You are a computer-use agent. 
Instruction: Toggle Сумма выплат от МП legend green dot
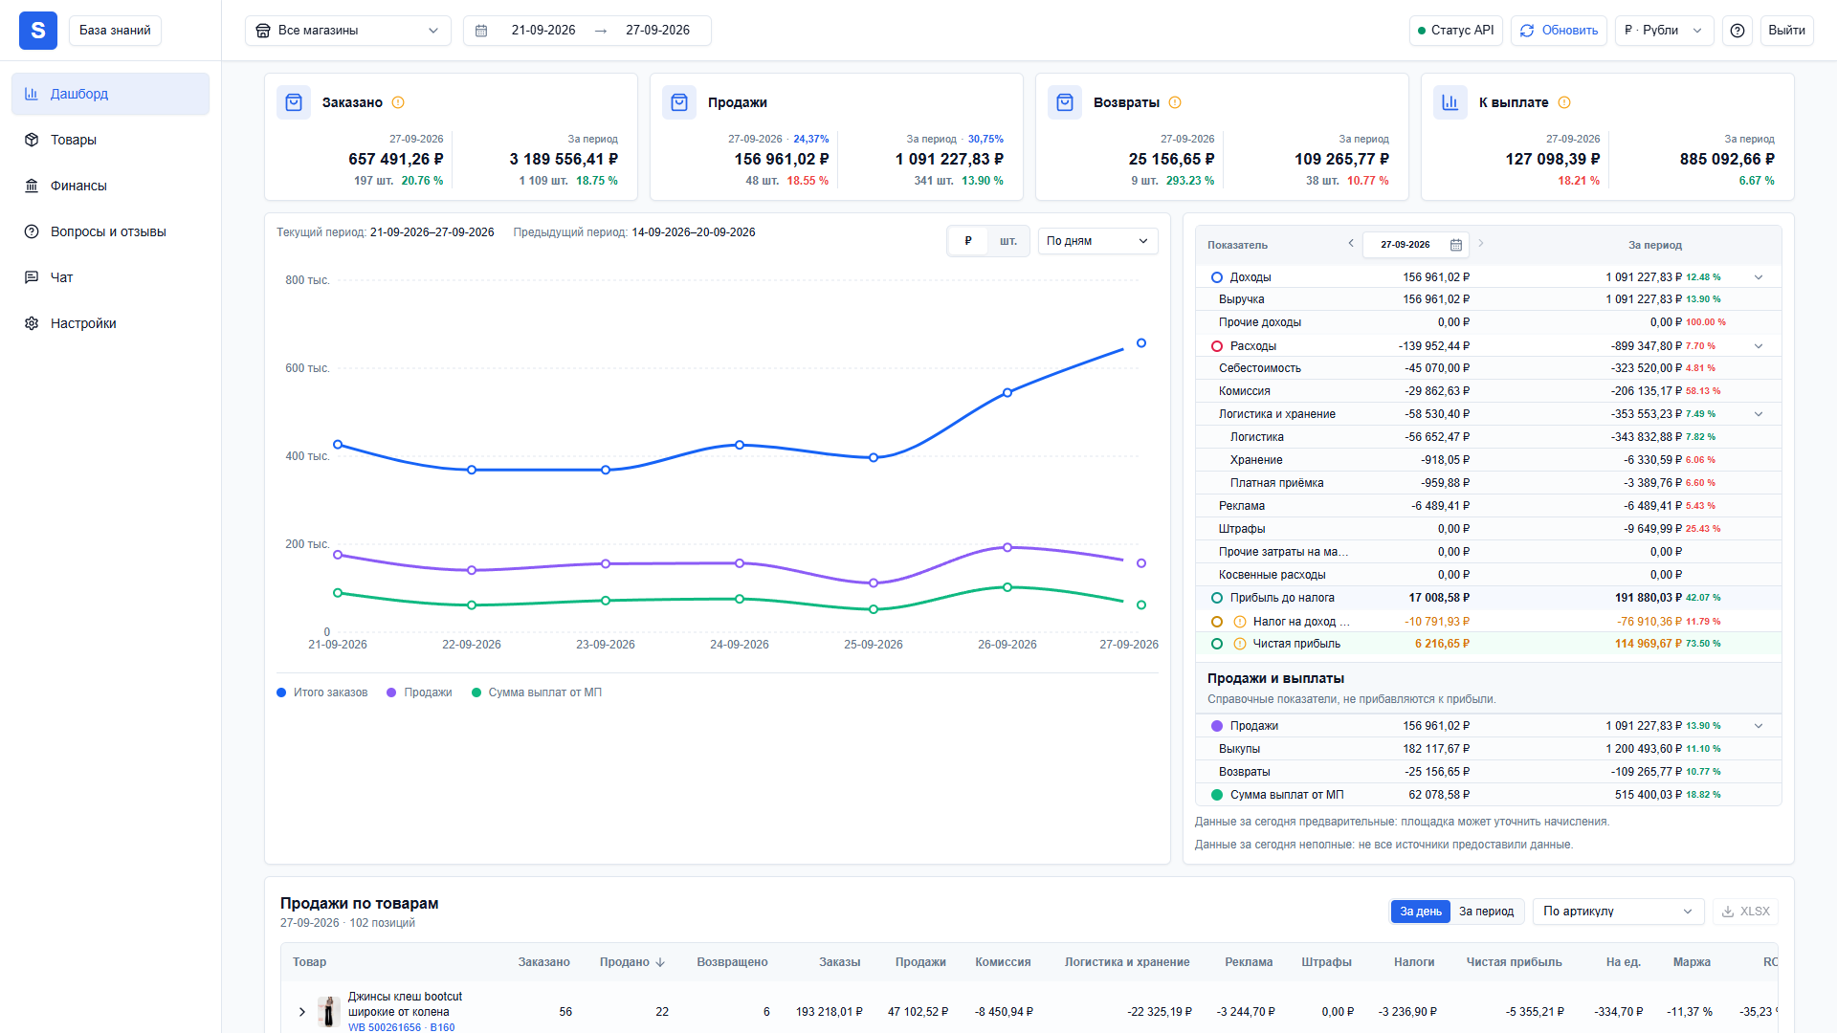(x=476, y=692)
